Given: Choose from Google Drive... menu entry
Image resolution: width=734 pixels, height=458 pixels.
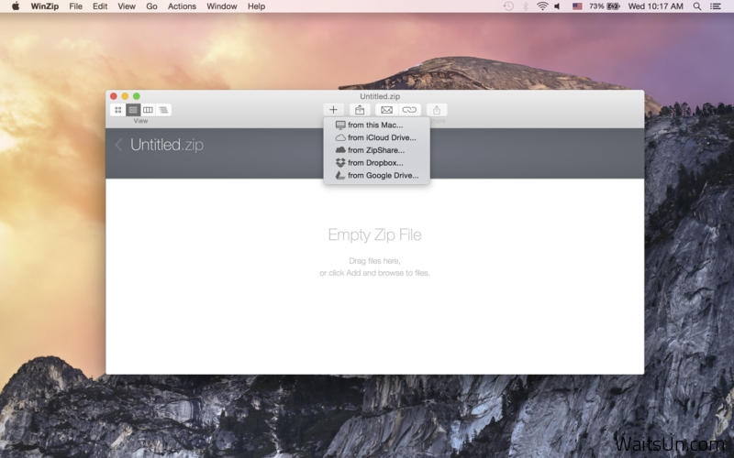Looking at the screenshot, I should tap(376, 175).
